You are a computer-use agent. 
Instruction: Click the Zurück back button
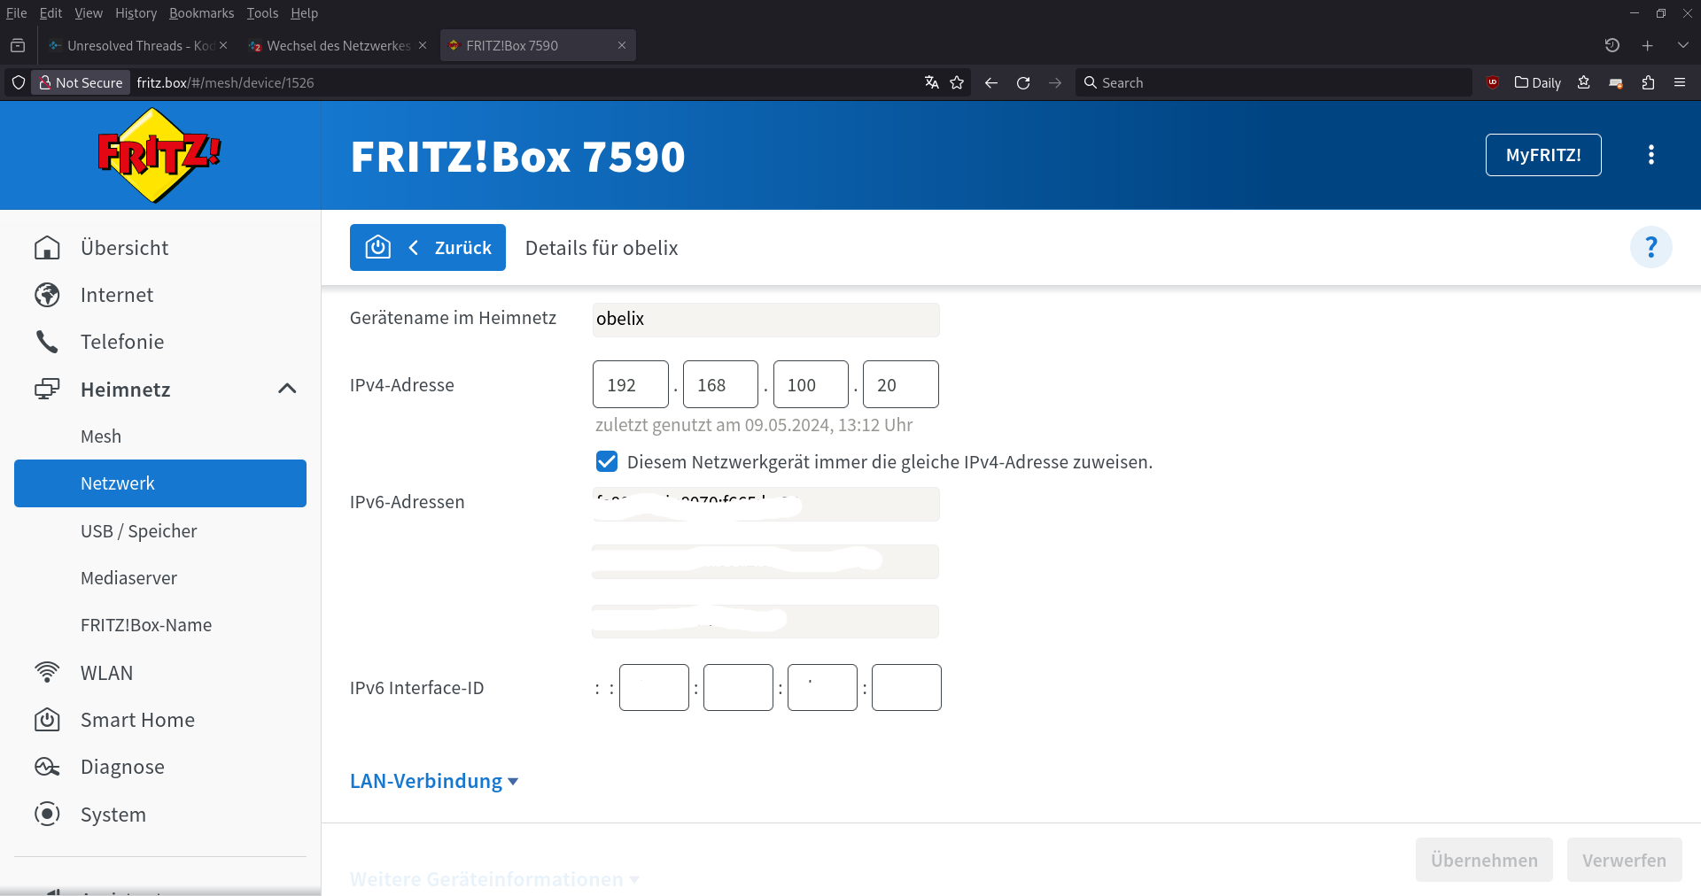pyautogui.click(x=428, y=247)
